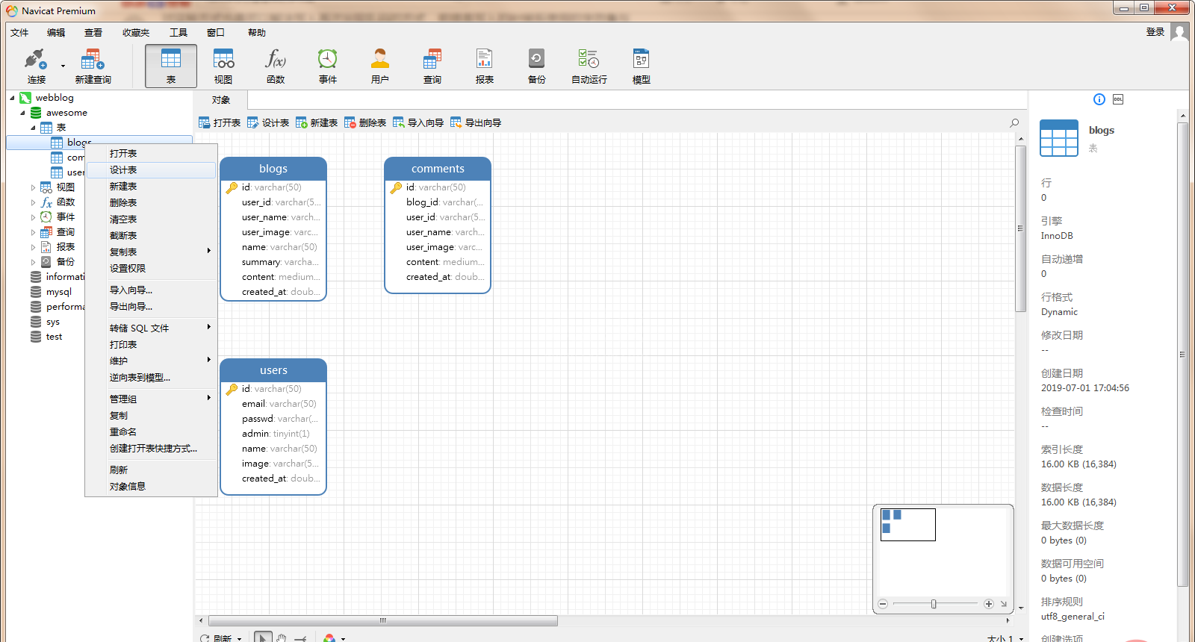Click the 删除表 button in object toolbar
The height and width of the screenshot is (642, 1195).
click(365, 123)
